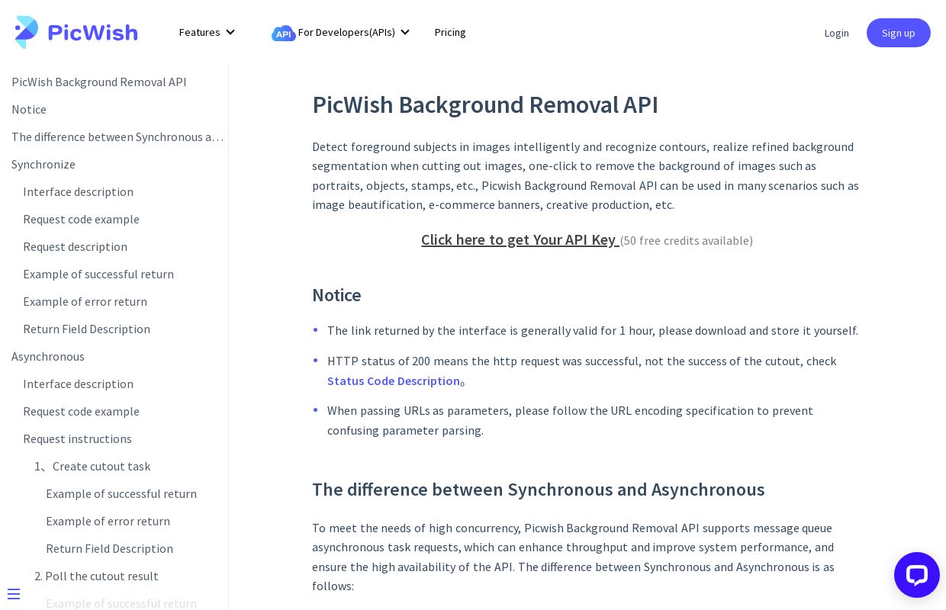Click the Sign up button

tap(899, 33)
